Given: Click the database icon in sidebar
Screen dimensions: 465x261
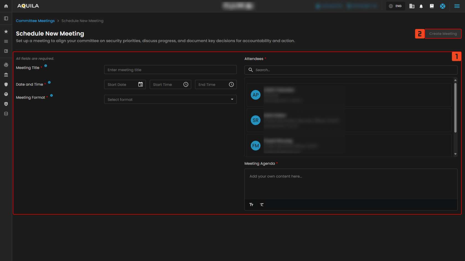Looking at the screenshot, I should (6, 114).
